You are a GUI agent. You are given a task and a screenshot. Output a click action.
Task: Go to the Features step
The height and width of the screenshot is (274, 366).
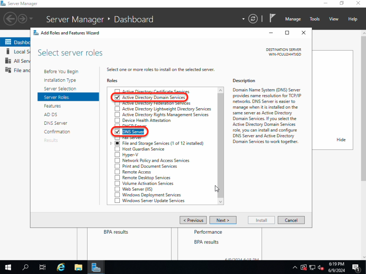(52, 106)
